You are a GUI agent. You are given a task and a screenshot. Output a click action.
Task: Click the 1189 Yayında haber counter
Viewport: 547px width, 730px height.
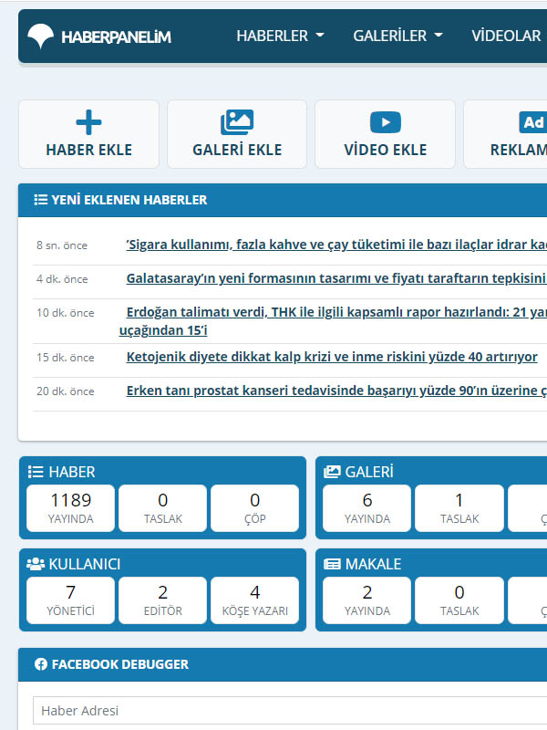(71, 508)
